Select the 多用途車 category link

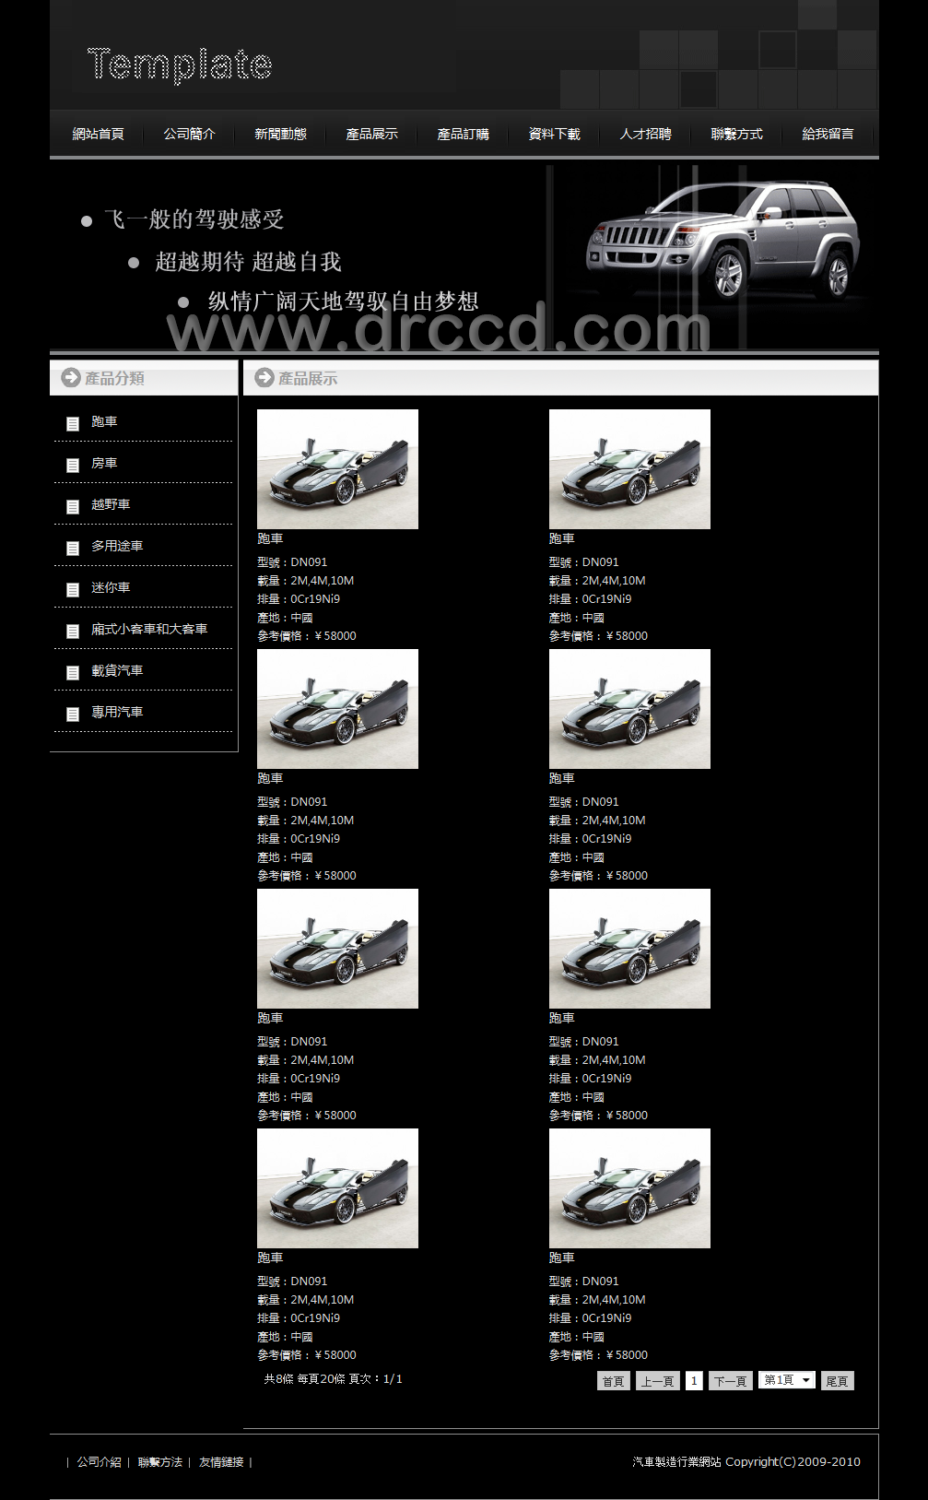point(117,547)
